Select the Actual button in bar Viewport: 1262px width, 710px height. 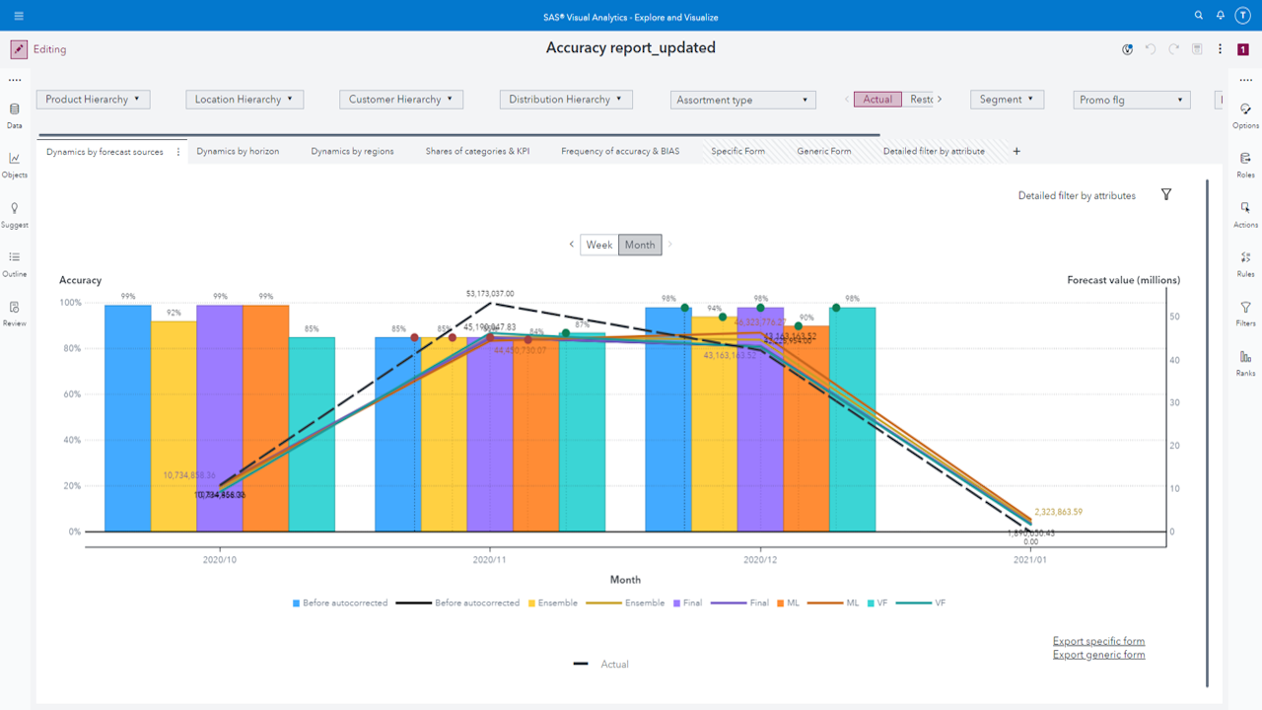(x=877, y=100)
